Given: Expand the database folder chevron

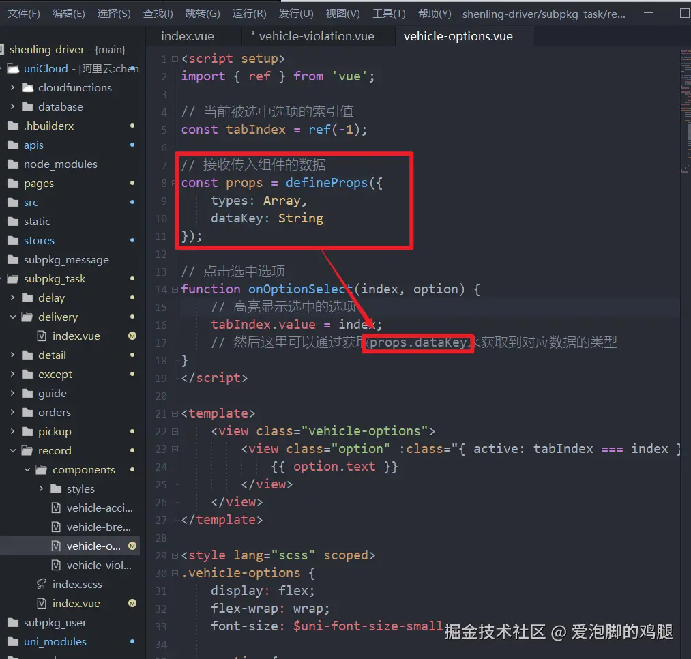Looking at the screenshot, I should pyautogui.click(x=12, y=106).
